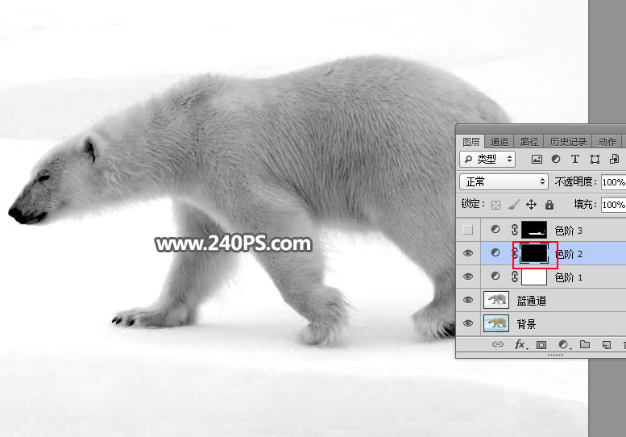The height and width of the screenshot is (437, 626).
Task: Select 蓝通道 layer thumbnail
Action: tap(496, 300)
